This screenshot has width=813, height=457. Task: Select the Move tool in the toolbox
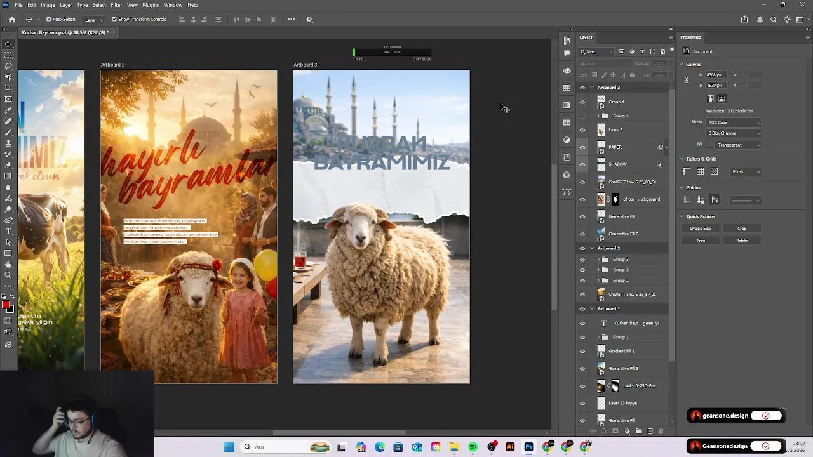8,44
